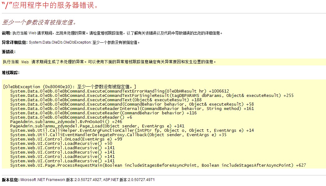Click the red italic error message subtitle
This screenshot has height=186, width=326.
39,22
